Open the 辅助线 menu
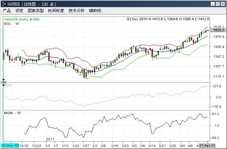This screenshot has height=149, width=227. click(95, 11)
